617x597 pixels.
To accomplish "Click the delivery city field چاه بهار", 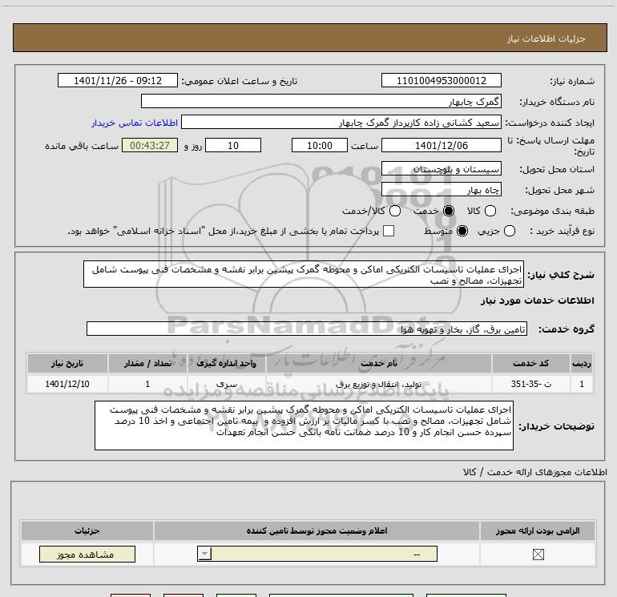I will pyautogui.click(x=441, y=190).
